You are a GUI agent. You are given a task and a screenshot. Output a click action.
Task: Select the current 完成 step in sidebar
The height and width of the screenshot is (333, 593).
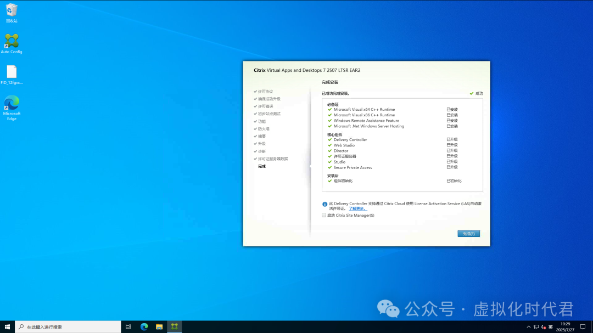(262, 166)
